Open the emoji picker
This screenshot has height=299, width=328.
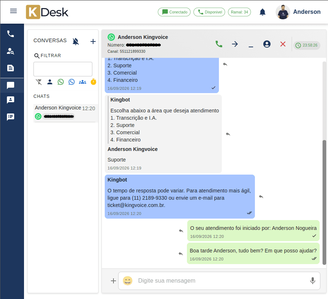pyautogui.click(x=128, y=281)
